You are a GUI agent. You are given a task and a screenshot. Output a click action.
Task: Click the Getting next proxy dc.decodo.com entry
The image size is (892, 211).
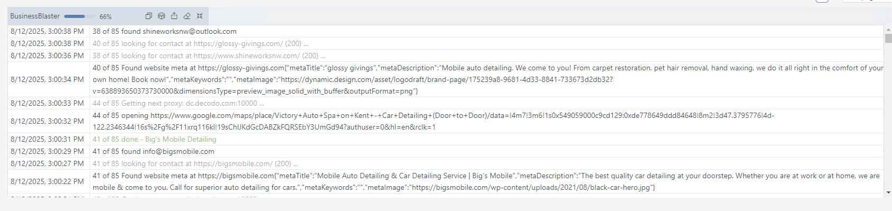[x=178, y=103]
